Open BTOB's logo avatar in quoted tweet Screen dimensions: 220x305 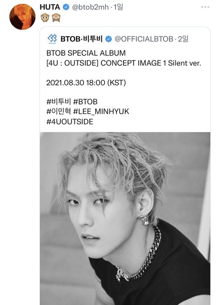click(52, 38)
